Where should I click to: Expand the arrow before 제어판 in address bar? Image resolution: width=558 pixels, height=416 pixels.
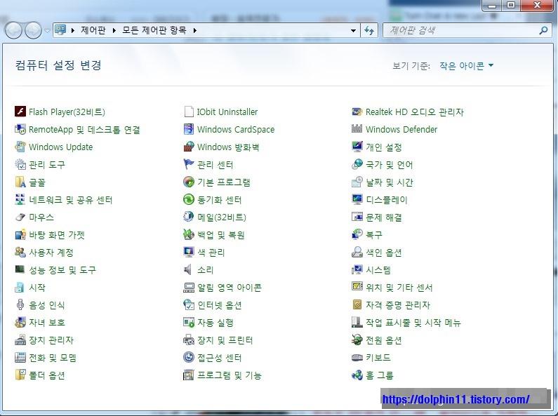(73, 31)
